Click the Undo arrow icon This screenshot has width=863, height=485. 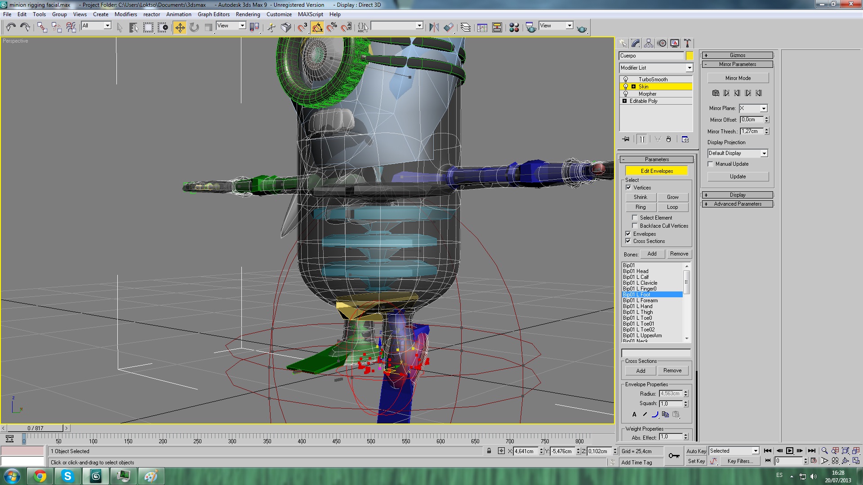(x=11, y=28)
